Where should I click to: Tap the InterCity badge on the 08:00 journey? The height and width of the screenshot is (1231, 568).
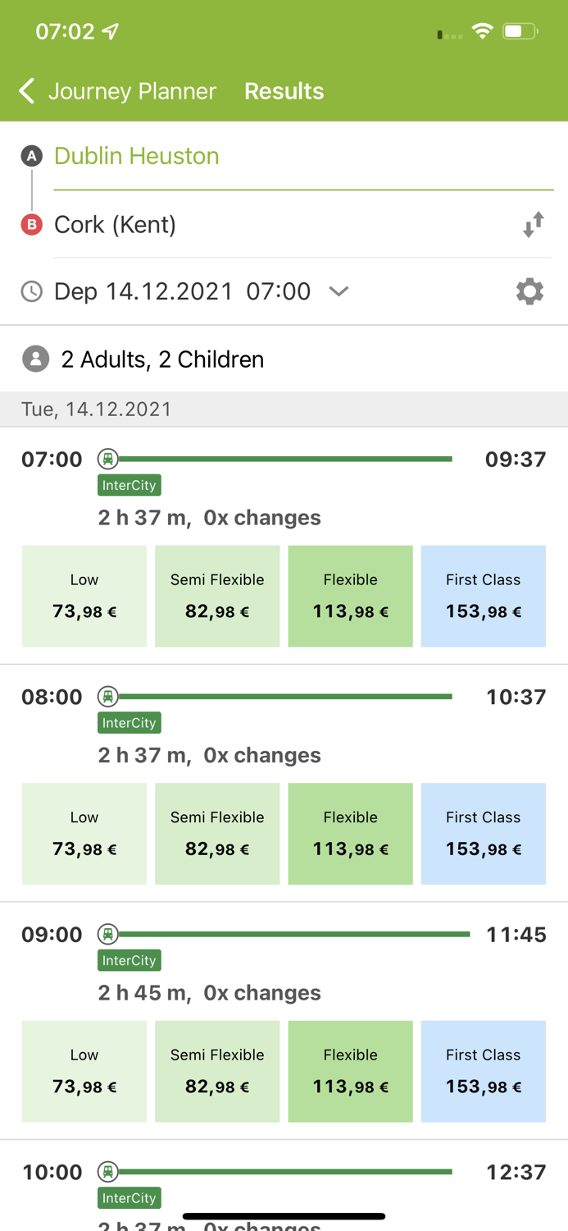(x=129, y=723)
